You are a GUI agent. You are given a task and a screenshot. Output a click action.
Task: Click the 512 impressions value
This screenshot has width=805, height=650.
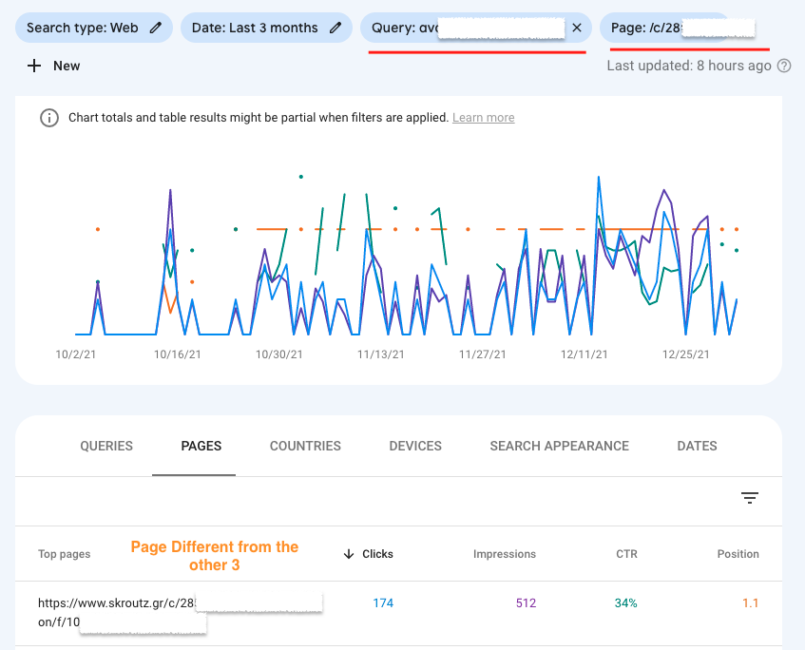tap(526, 603)
